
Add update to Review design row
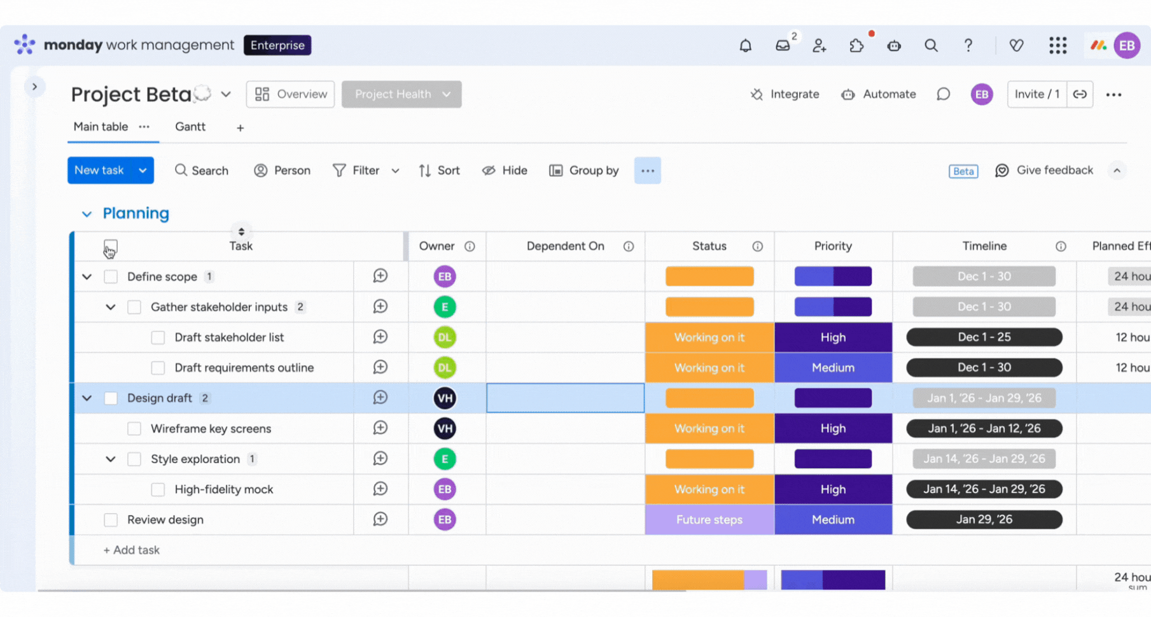pos(380,519)
